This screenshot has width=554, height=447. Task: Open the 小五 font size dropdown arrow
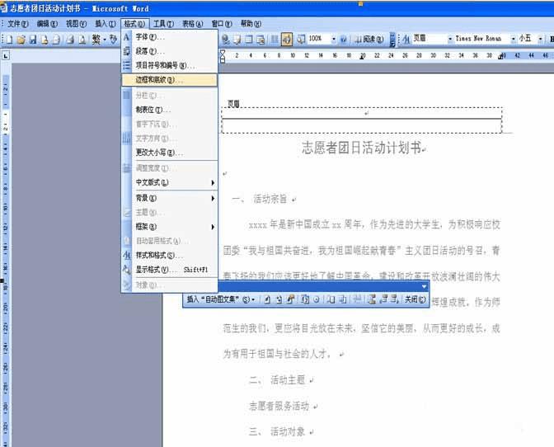[540, 40]
